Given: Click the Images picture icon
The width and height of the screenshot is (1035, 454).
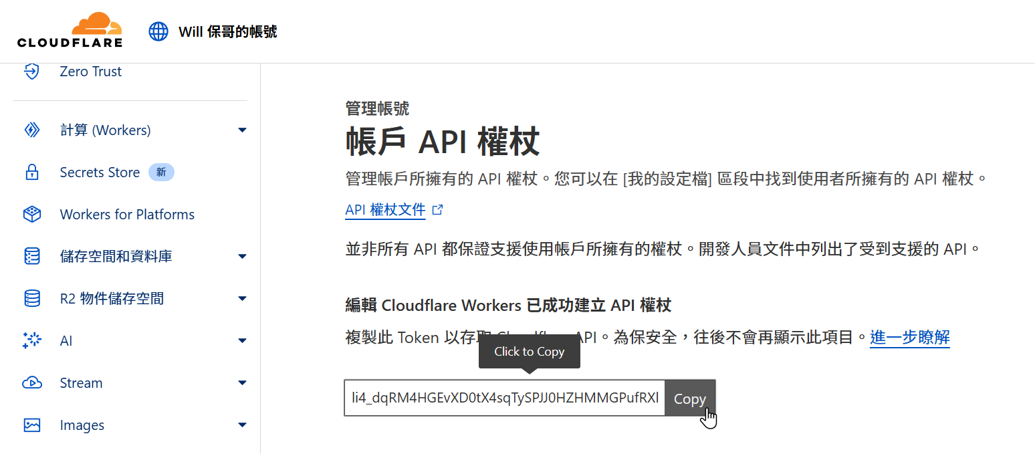Looking at the screenshot, I should click(32, 425).
